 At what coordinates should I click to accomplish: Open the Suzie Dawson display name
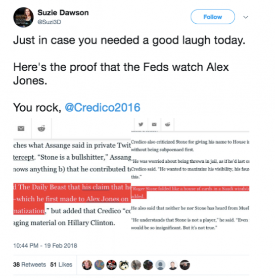63,13
